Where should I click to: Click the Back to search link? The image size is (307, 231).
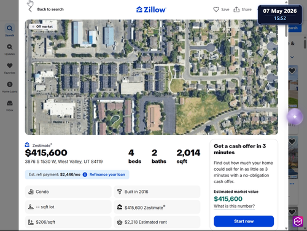click(50, 9)
